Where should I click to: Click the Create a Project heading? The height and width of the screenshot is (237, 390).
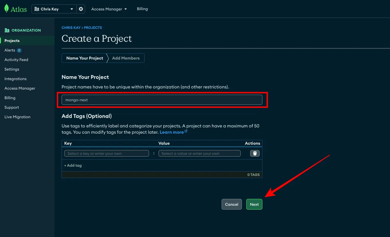point(97,39)
